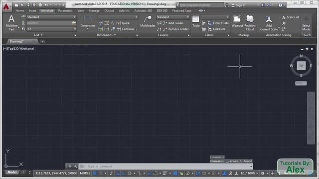Screen dimensions: 319x179
Task: Open the table style dropdown
Action: 215,17
